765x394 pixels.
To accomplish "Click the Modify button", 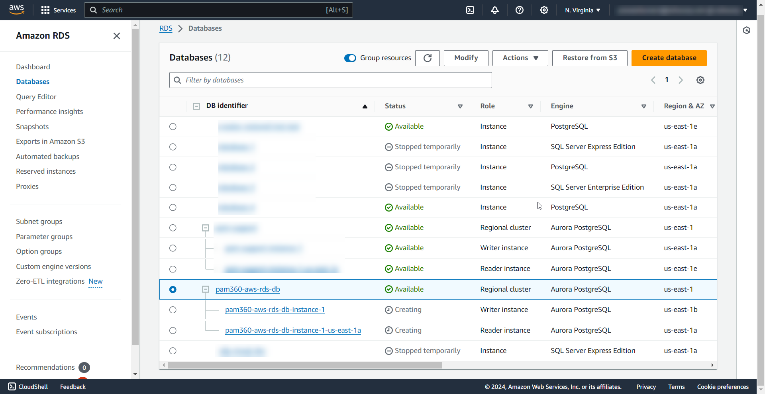I will point(466,58).
